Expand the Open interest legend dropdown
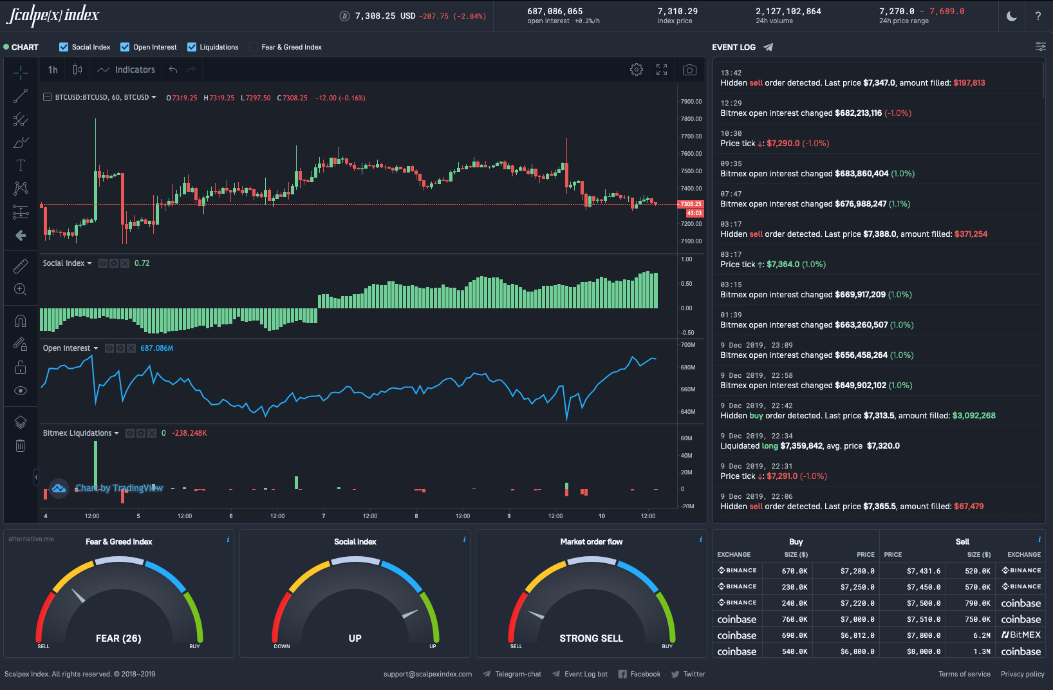 pyautogui.click(x=96, y=348)
